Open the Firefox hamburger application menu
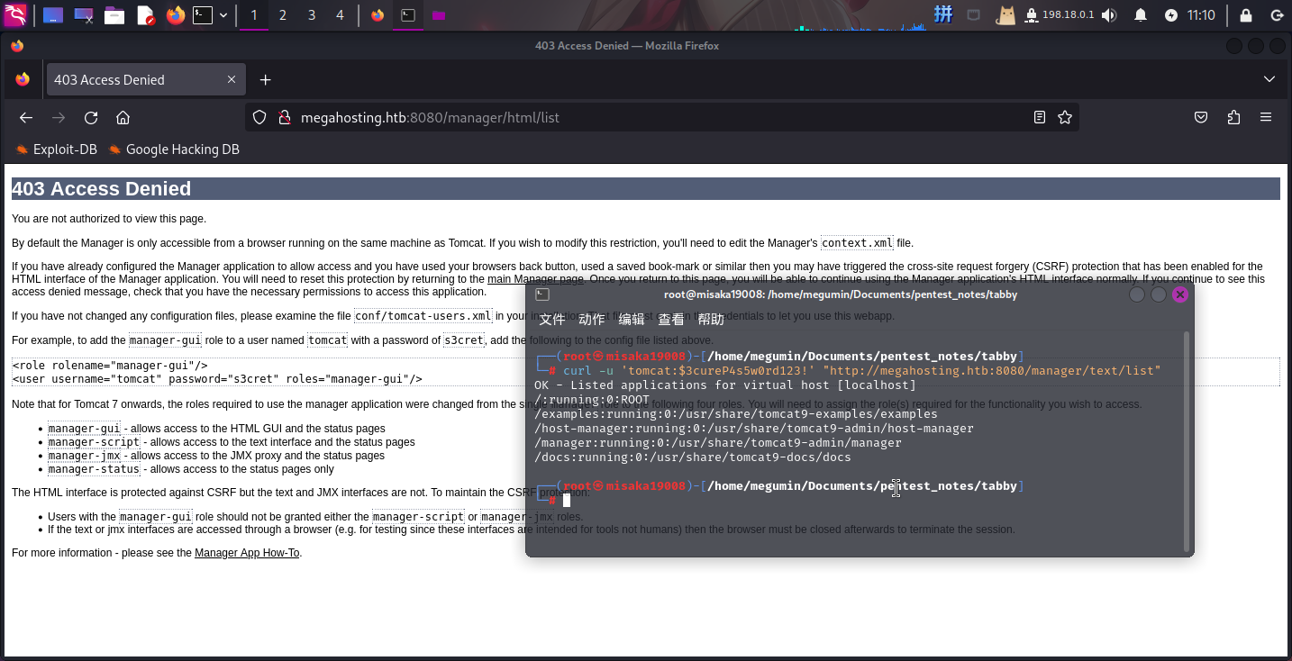The image size is (1292, 661). [x=1266, y=117]
